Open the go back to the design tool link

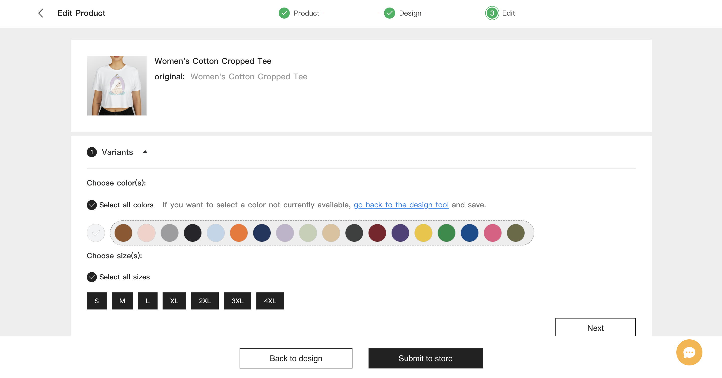(x=401, y=205)
